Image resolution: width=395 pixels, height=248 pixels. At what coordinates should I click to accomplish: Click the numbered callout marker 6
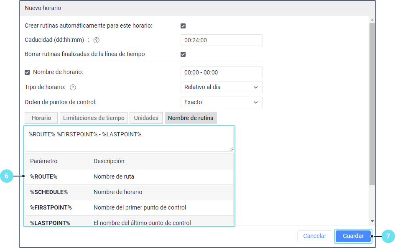(x=6, y=176)
